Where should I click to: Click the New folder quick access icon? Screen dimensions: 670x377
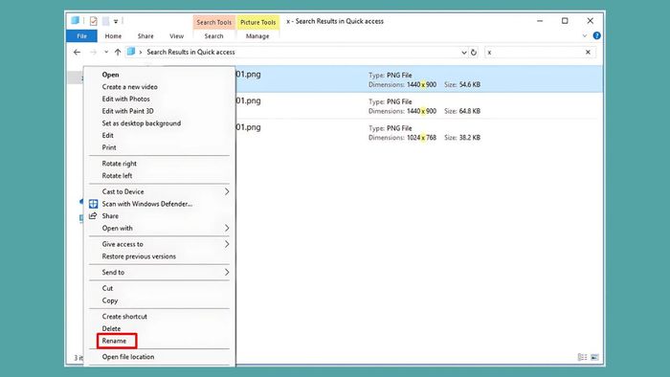click(x=105, y=20)
